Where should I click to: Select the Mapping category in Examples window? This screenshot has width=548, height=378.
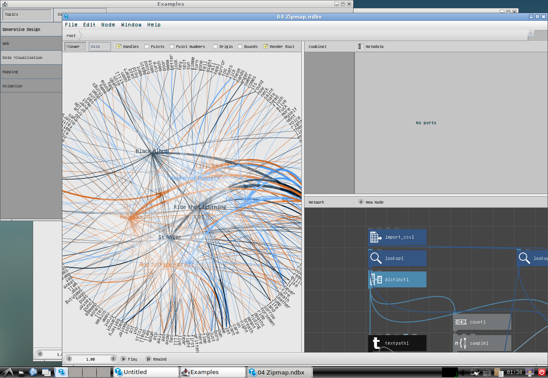31,72
